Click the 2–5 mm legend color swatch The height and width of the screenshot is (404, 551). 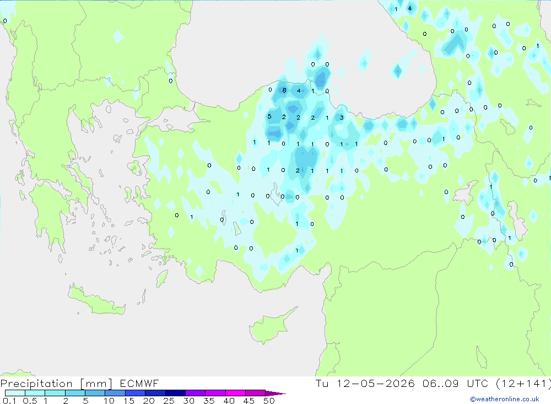[x=75, y=393]
